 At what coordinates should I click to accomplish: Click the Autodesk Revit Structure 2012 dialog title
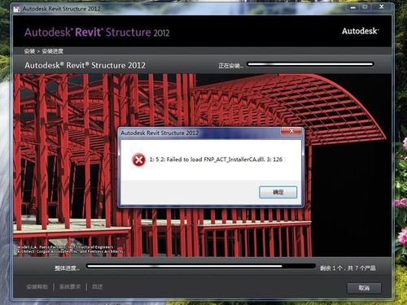160,133
